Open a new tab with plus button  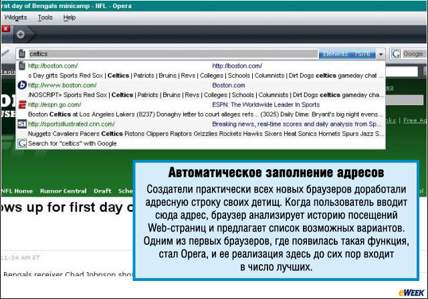[21, 34]
